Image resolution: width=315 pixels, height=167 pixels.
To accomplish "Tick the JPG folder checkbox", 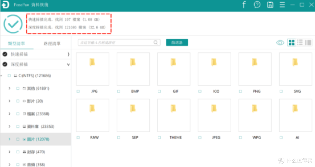I will [x=78, y=91].
